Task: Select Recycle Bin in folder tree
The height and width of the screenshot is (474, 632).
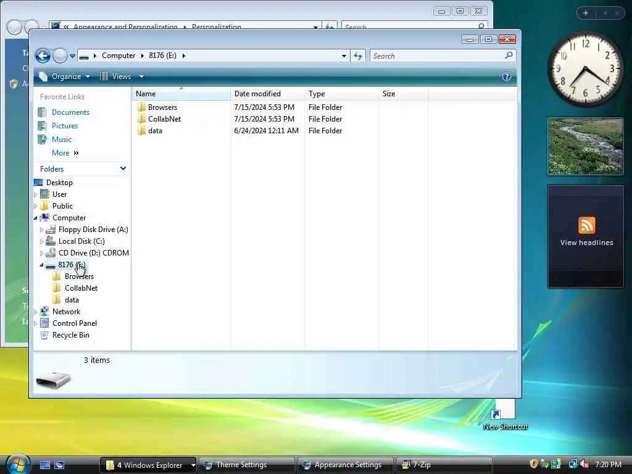Action: point(70,335)
